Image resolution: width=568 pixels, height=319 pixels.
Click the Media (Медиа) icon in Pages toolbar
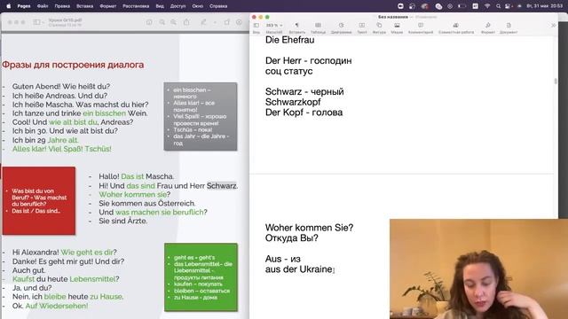(397, 26)
